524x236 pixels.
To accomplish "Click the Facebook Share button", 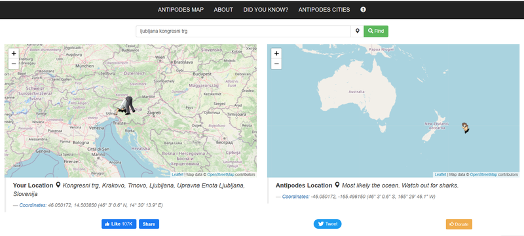I will click(x=149, y=224).
